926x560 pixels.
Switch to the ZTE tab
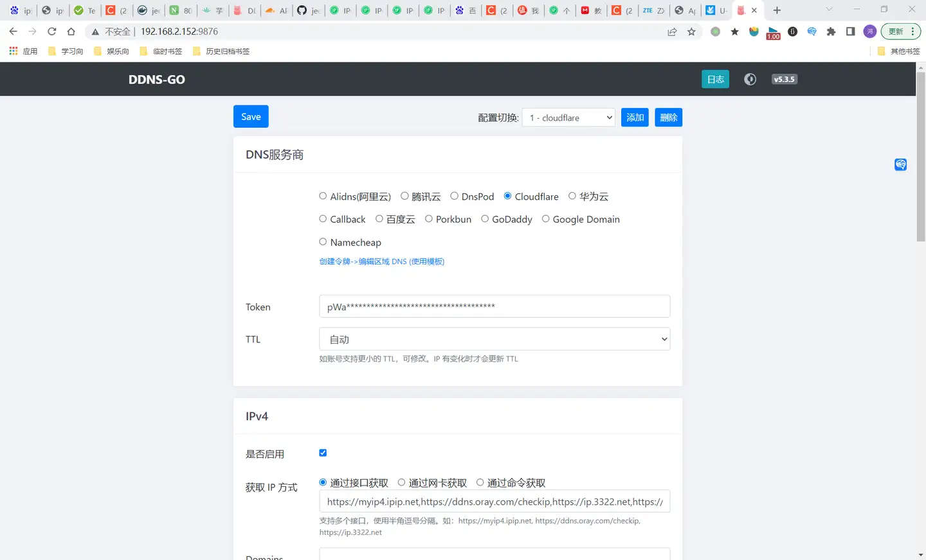653,10
